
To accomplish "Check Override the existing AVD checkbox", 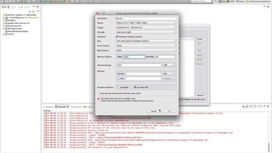I will 98,93.
